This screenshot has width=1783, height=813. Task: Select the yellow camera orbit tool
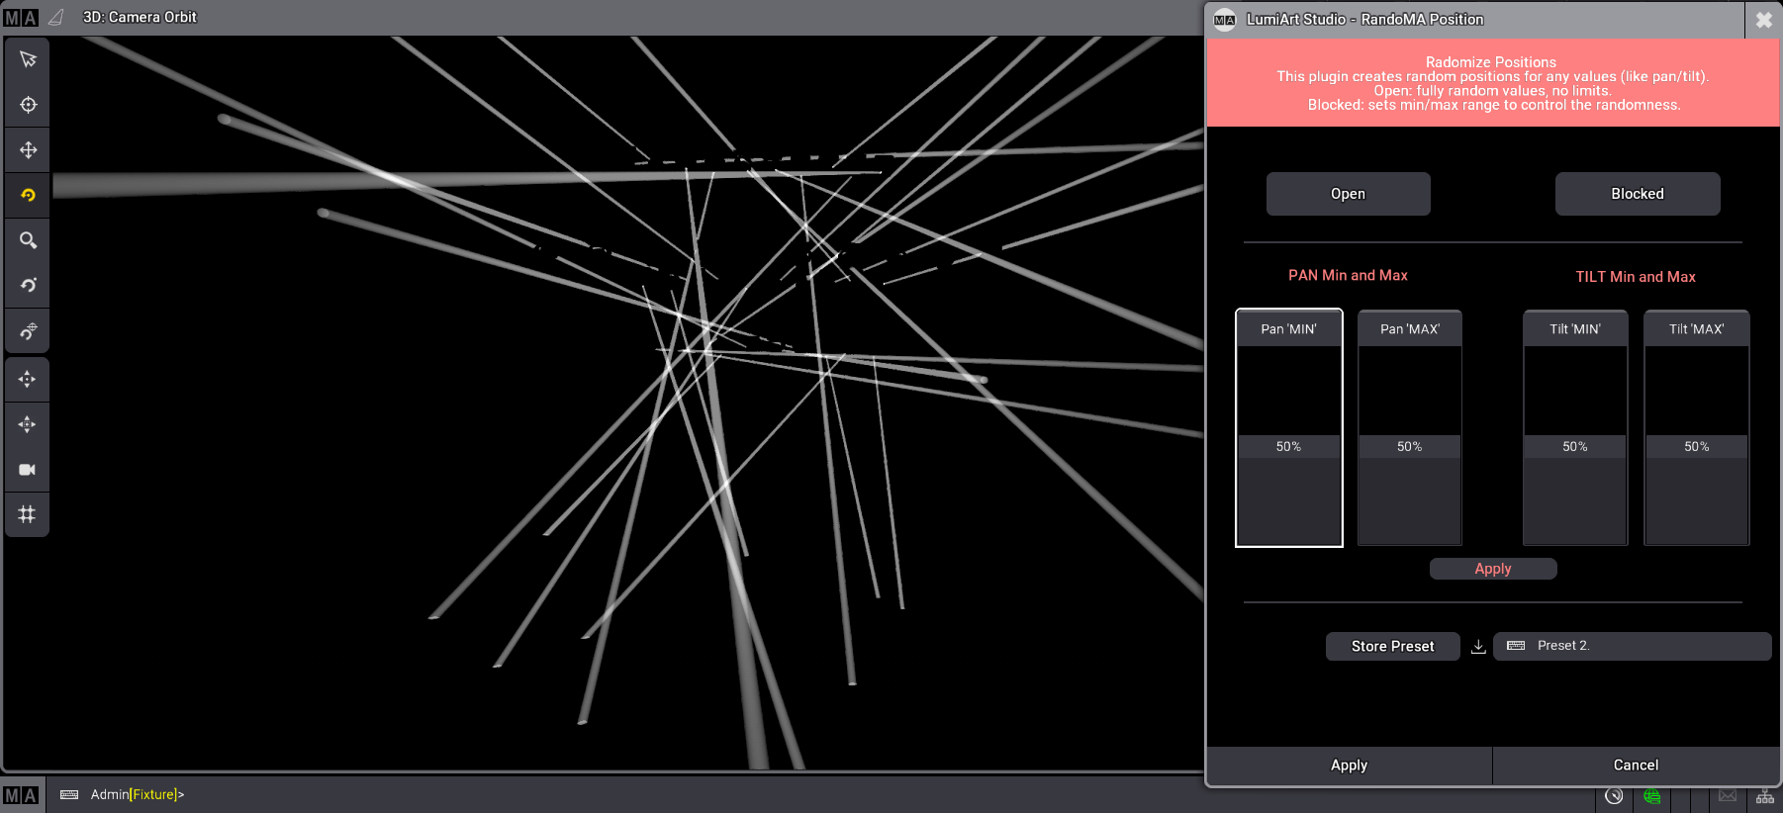tap(28, 195)
